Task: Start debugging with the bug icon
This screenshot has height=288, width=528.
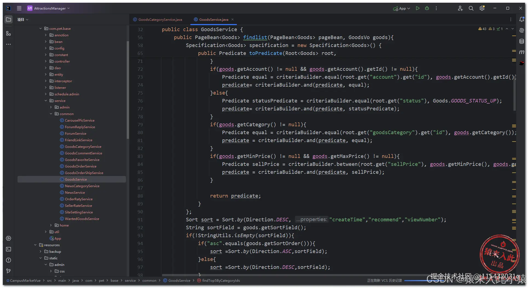Action: click(x=427, y=8)
